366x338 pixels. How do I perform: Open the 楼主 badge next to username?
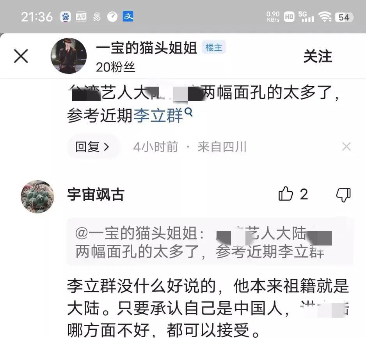(213, 48)
